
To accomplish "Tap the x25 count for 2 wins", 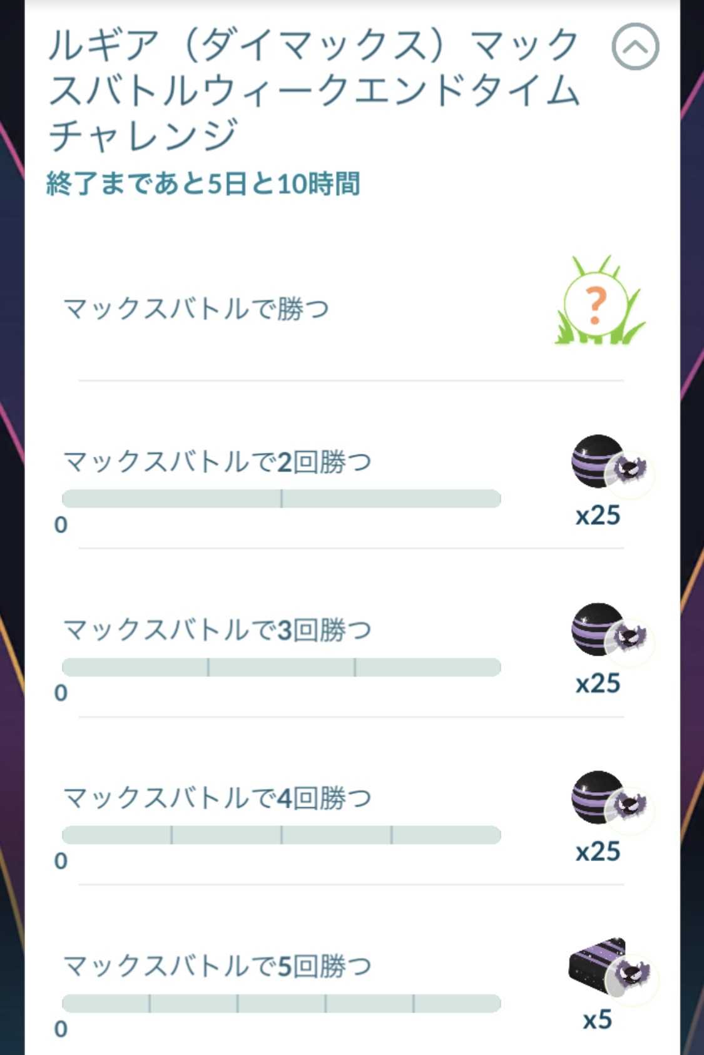I will 598,516.
